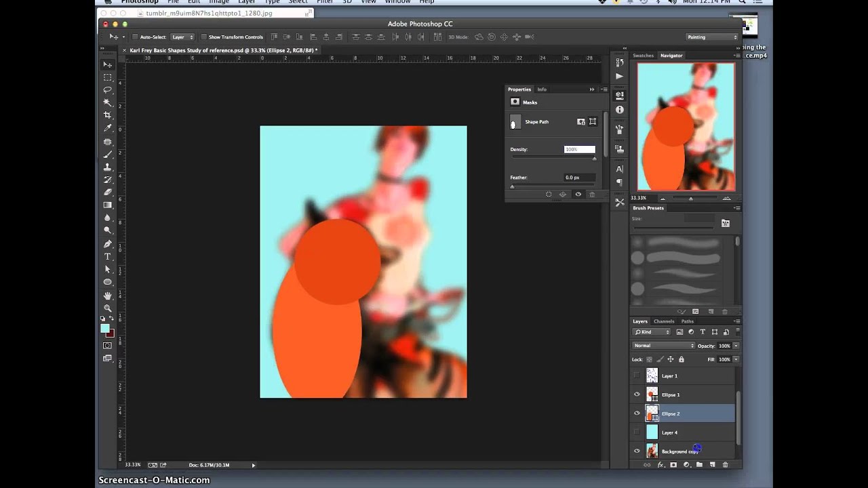Select the Gradient tool
868x488 pixels.
coord(107,205)
